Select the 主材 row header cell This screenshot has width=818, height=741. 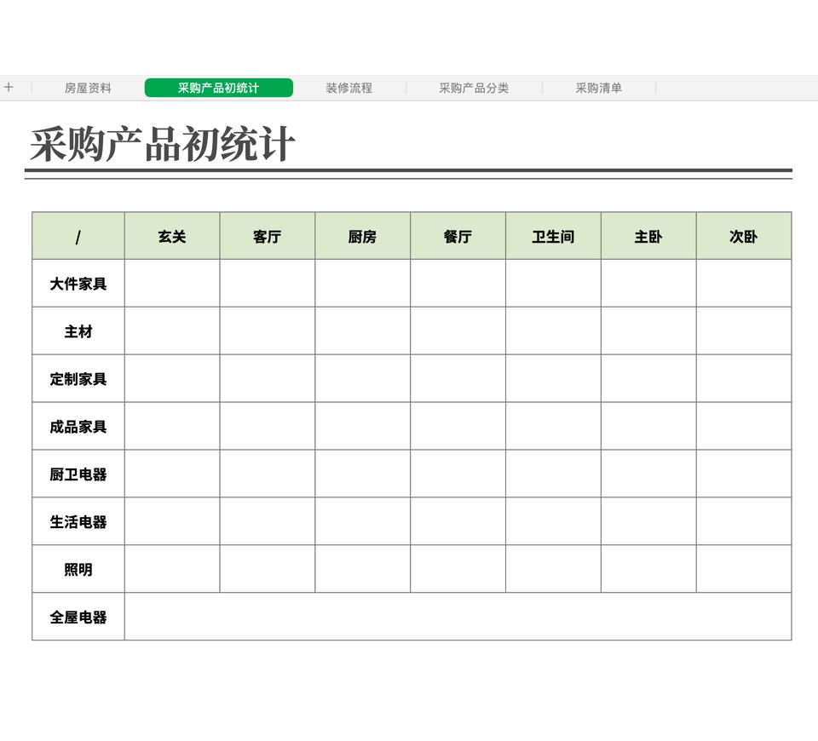[x=78, y=331]
